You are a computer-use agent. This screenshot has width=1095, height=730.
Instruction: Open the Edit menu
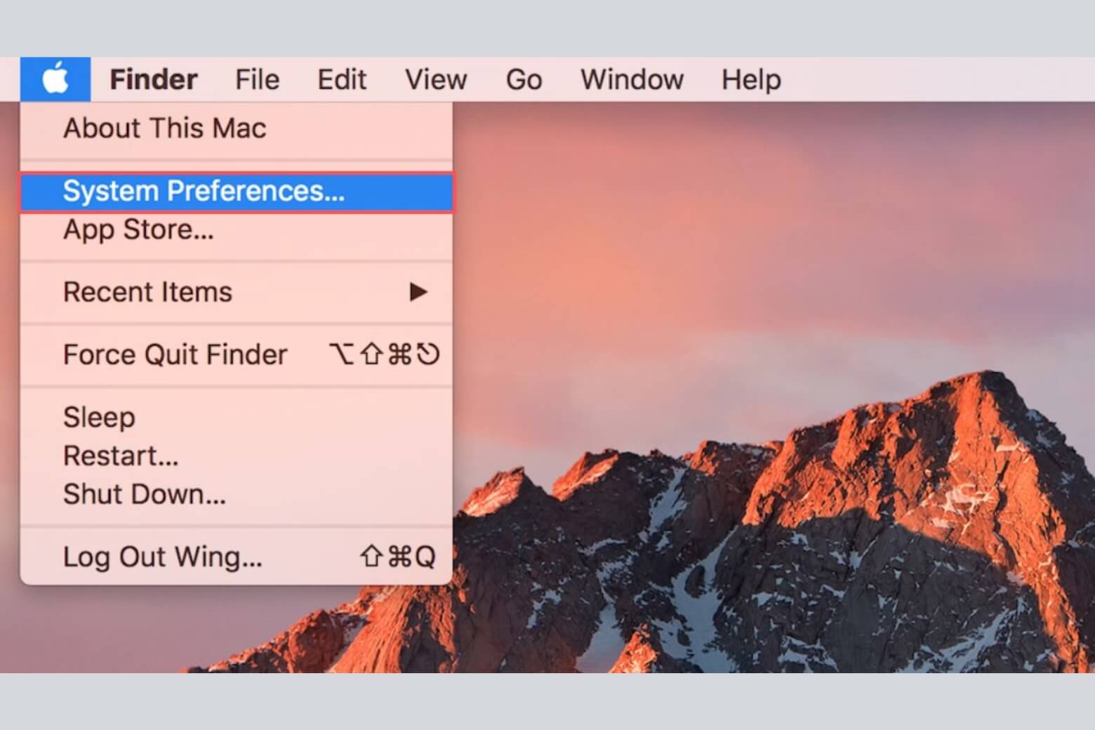click(342, 79)
